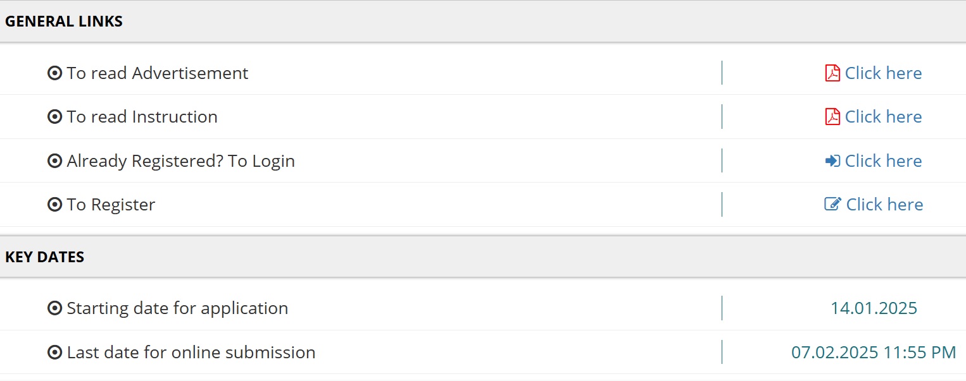Click bullet icon before To read Instruction
Image resolution: width=966 pixels, height=381 pixels.
click(x=55, y=117)
